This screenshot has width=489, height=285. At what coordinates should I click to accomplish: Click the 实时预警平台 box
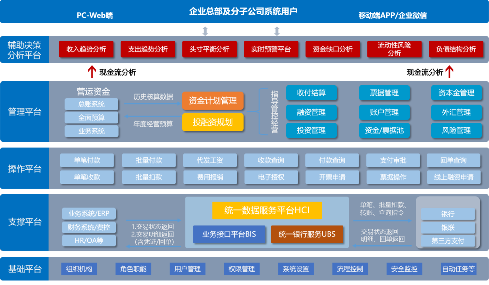(x=271, y=49)
